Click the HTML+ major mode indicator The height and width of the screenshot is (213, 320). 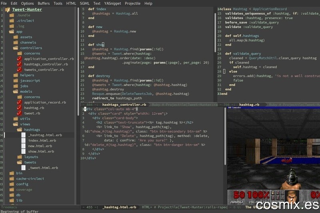tap(147, 207)
